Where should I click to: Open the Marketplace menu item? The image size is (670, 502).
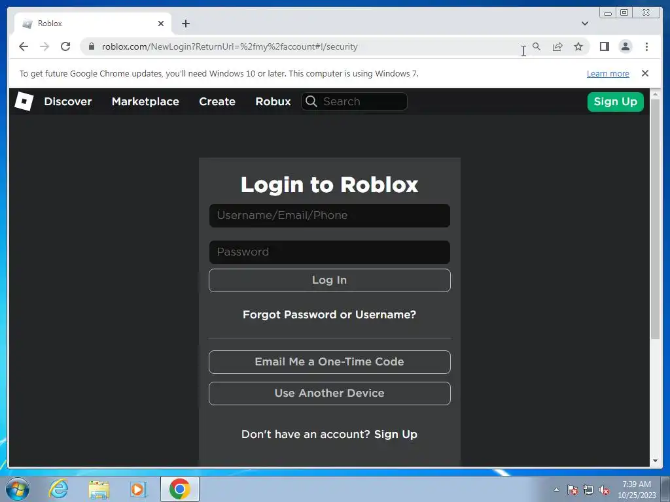coord(145,101)
